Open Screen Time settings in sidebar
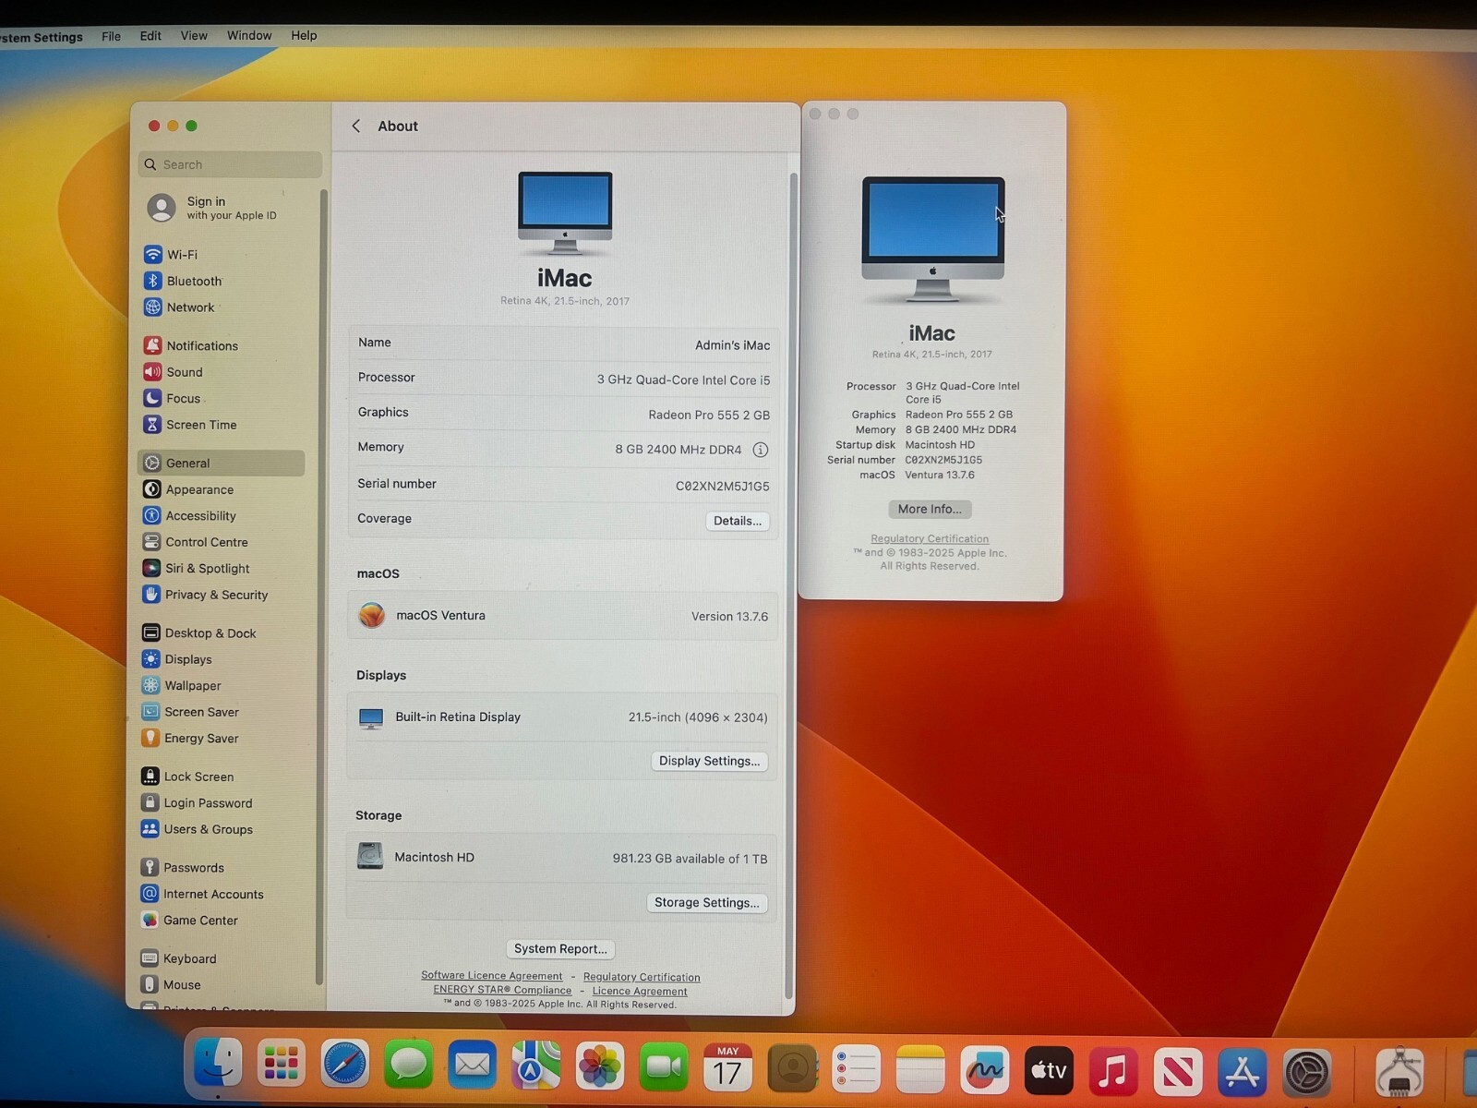Viewport: 1477px width, 1108px height. pos(191,425)
